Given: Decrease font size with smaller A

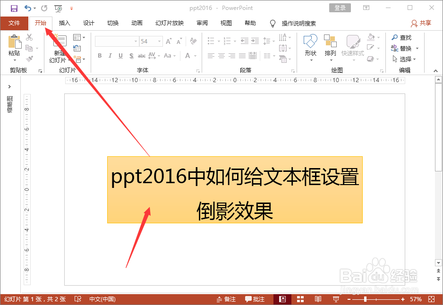Looking at the screenshot, I should (x=179, y=41).
